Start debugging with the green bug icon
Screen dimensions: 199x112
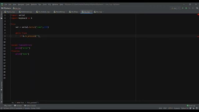click(x=186, y=8)
